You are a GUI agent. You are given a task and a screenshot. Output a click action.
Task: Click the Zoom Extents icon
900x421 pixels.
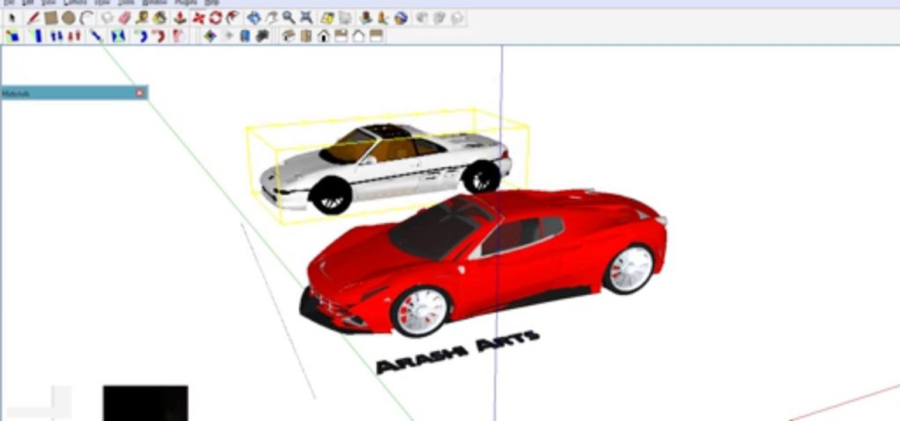tap(306, 18)
